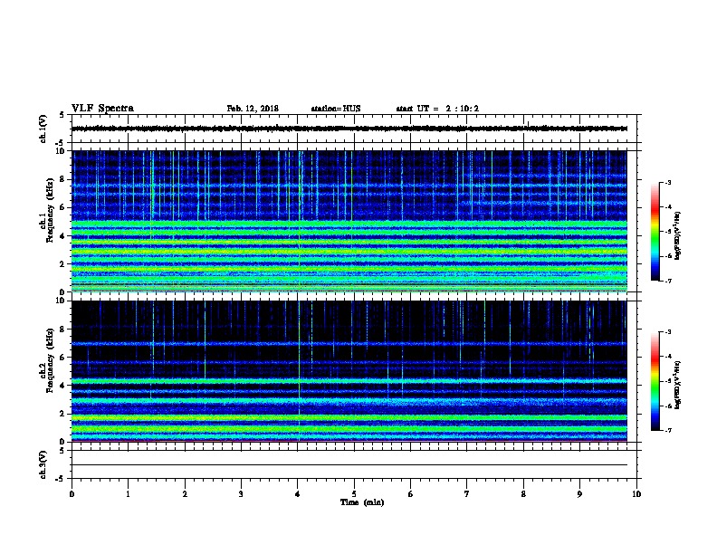Click the -7 label on ch.2 color scale
The image size is (717, 554).
(667, 431)
